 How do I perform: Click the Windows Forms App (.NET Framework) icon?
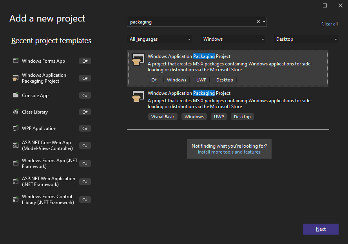click(x=16, y=163)
